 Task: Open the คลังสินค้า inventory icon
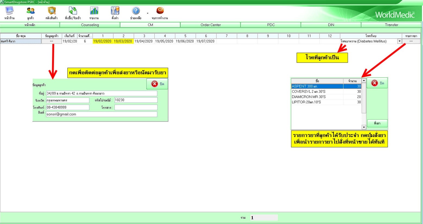tap(52, 13)
